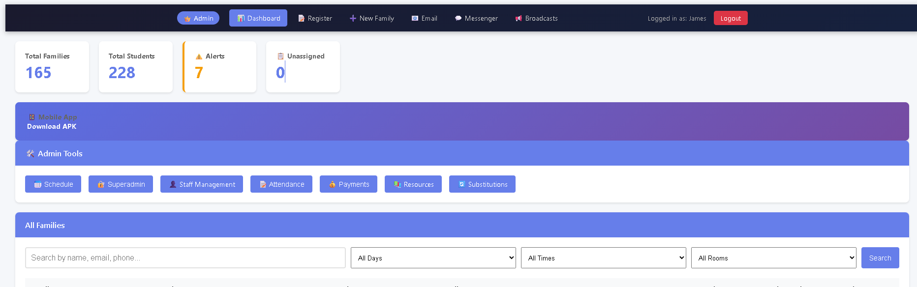
Task: Open the Email section
Action: 424,18
